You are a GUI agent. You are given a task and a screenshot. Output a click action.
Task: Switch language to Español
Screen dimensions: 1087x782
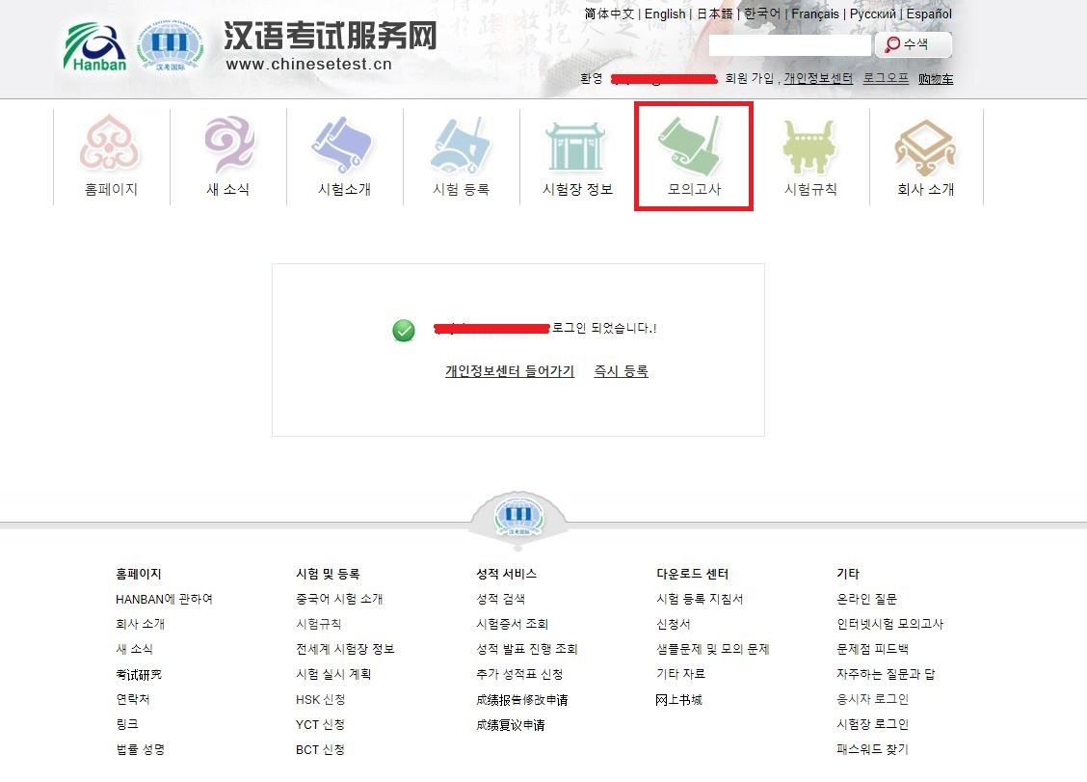point(928,14)
